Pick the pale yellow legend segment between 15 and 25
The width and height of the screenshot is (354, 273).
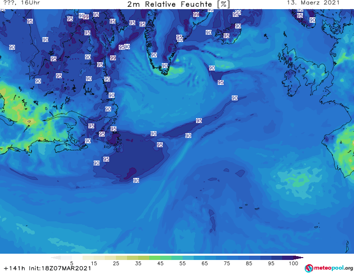pyautogui.click(x=111, y=258)
